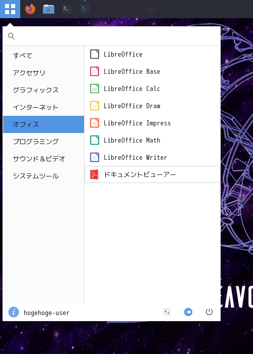This screenshot has width=253, height=354.
Task: Click the power shutdown icon
Action: tap(209, 312)
